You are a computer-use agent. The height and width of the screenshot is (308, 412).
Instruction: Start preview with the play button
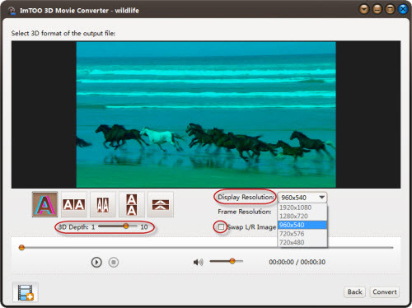click(96, 262)
